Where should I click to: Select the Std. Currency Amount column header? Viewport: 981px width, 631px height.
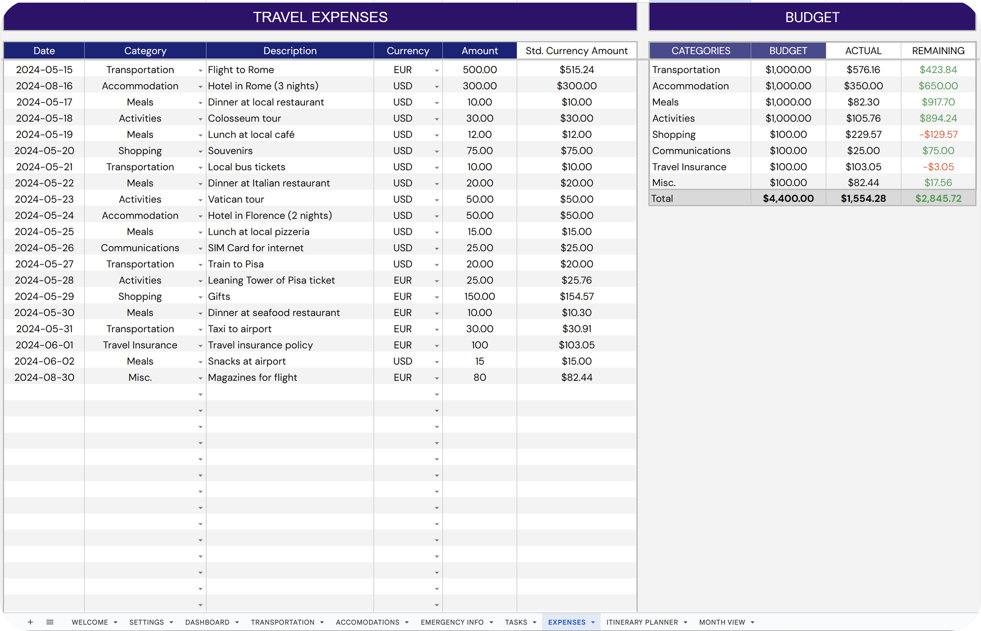point(576,51)
